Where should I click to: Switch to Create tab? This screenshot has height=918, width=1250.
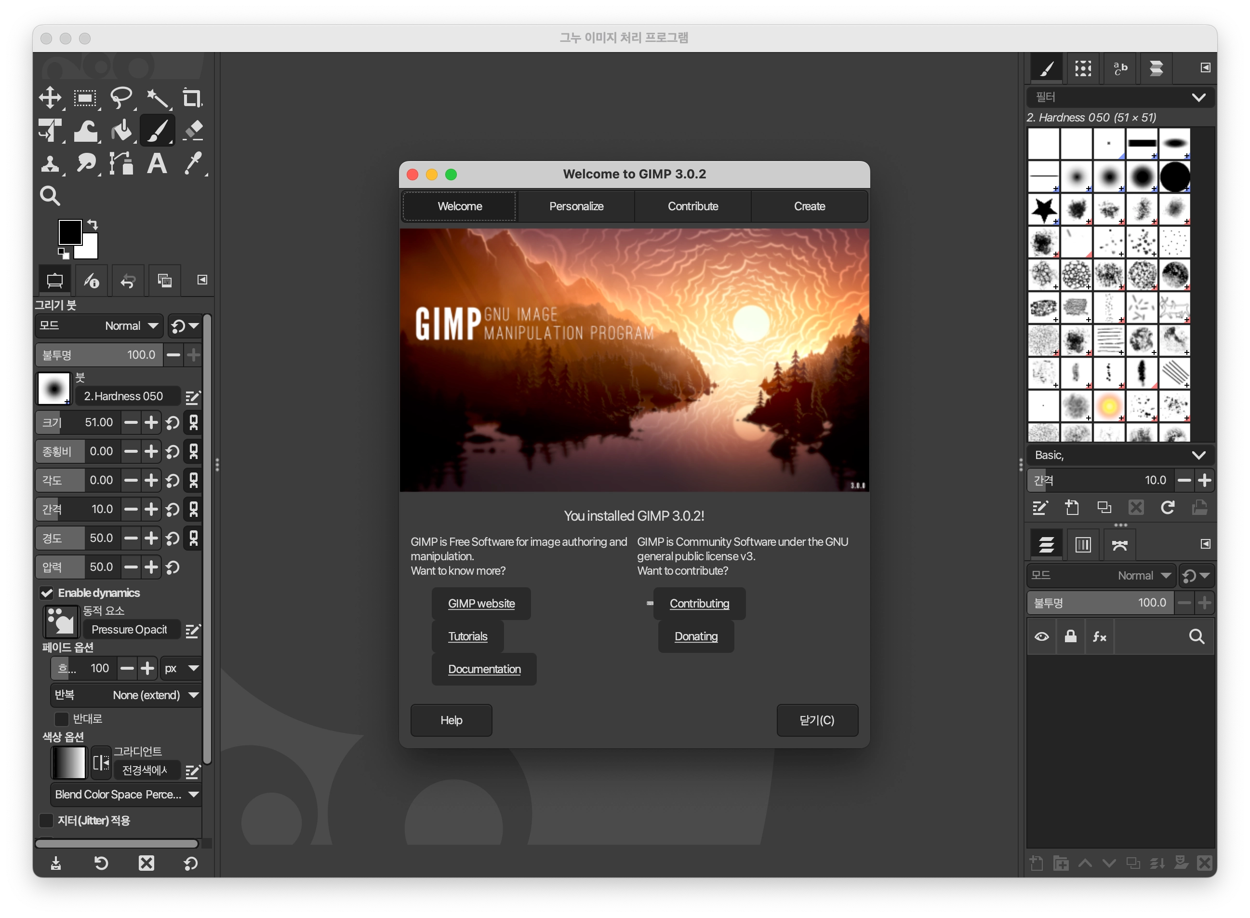tap(810, 207)
